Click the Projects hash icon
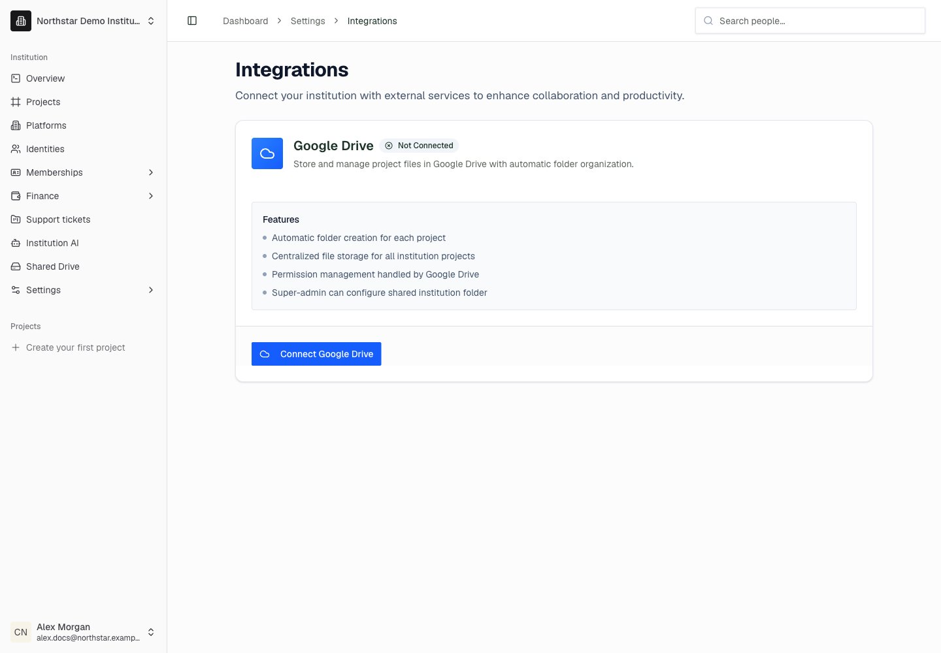The height and width of the screenshot is (653, 941). point(16,102)
